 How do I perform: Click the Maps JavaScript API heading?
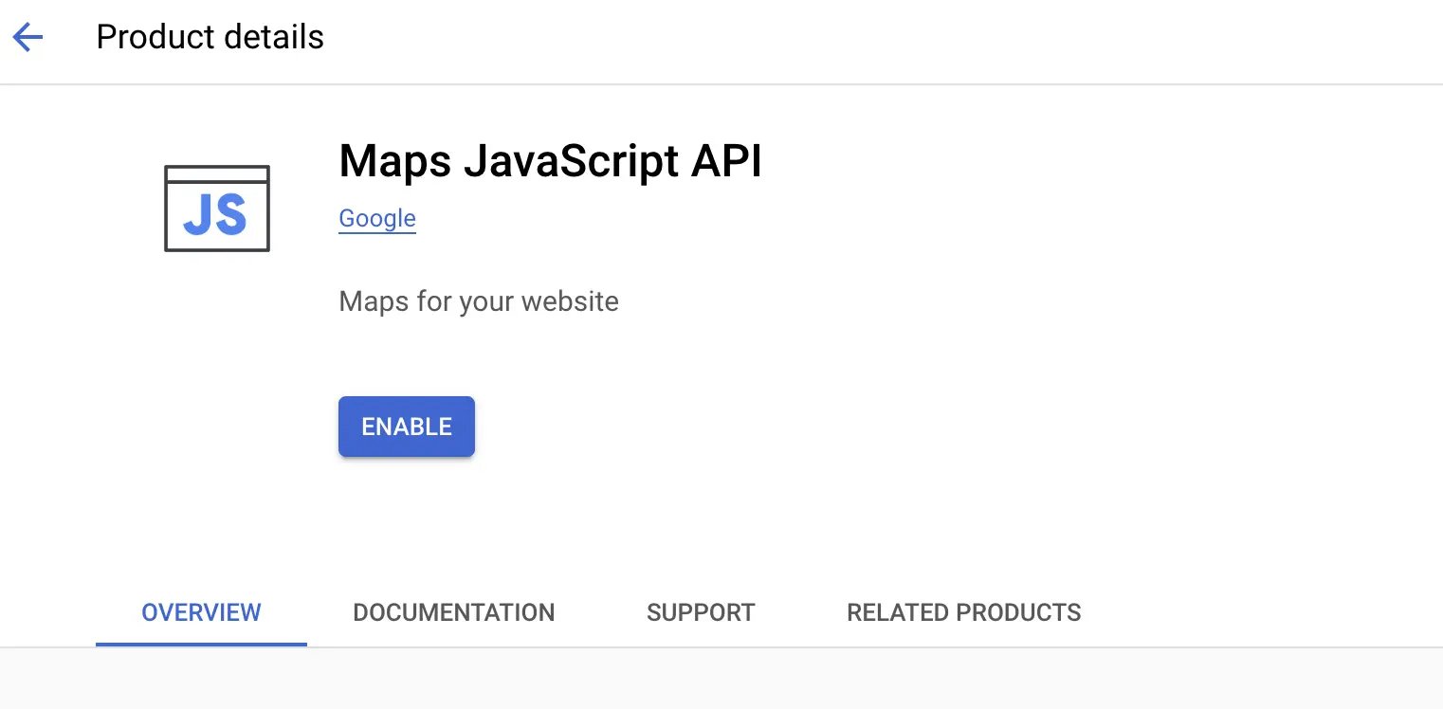pyautogui.click(x=550, y=161)
